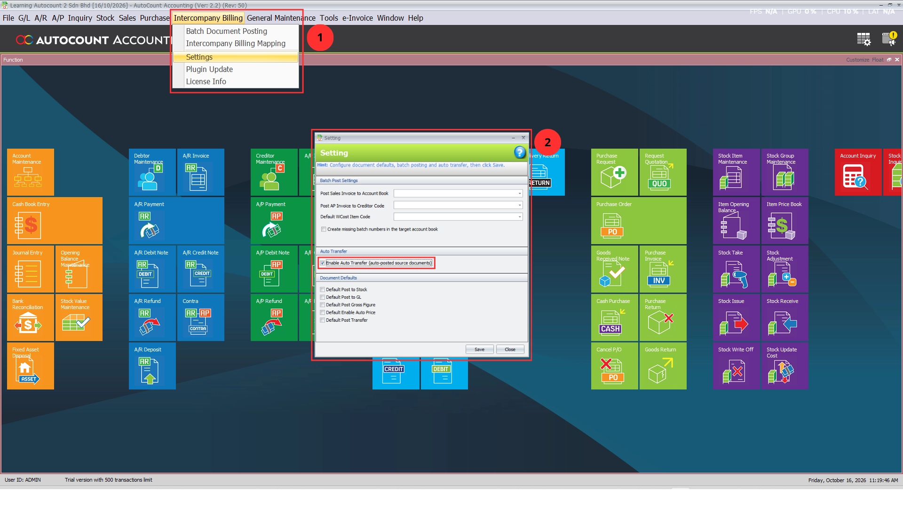Open the A/R Credit Note tile

pyautogui.click(x=201, y=269)
